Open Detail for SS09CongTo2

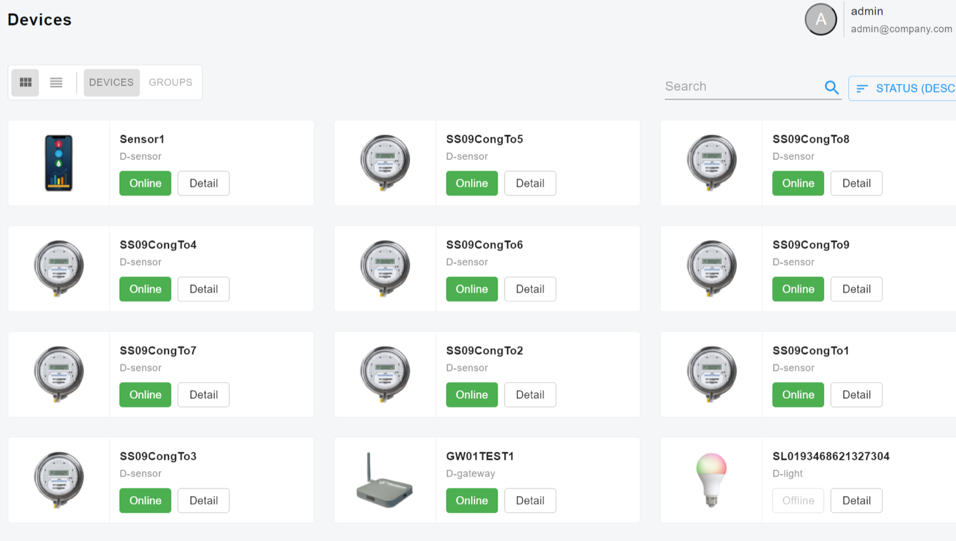(530, 395)
